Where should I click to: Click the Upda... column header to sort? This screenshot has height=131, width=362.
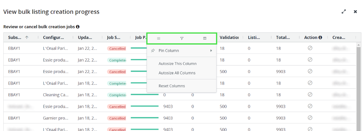(85, 38)
